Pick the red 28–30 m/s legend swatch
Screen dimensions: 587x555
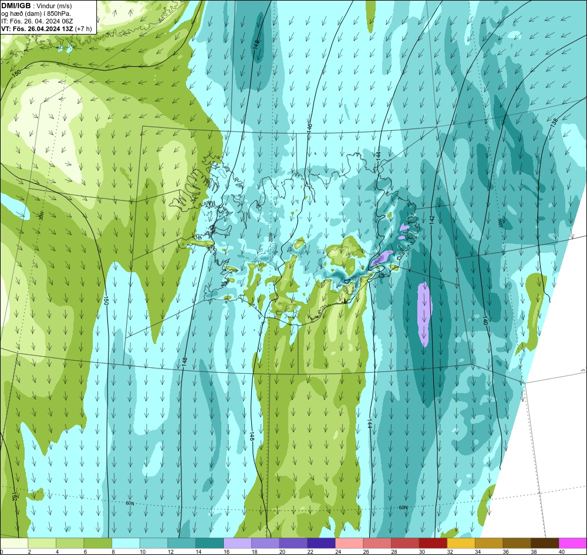click(x=404, y=543)
